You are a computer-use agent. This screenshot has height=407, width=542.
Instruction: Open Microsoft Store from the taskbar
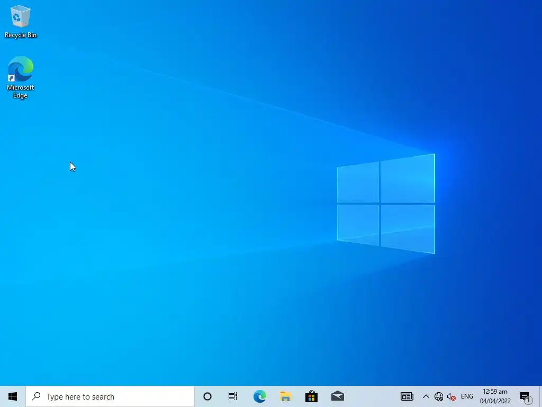(311, 396)
